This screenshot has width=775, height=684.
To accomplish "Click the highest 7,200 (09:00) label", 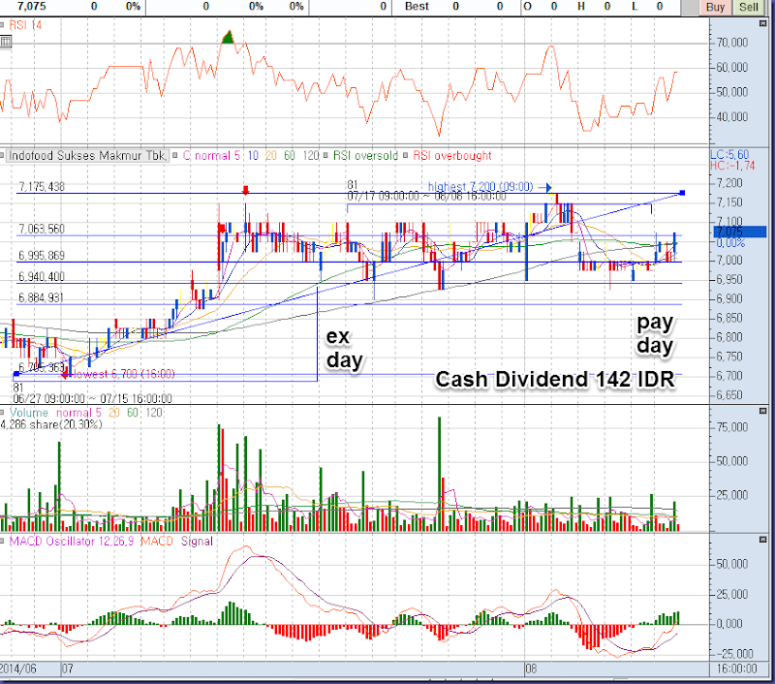I will (480, 187).
